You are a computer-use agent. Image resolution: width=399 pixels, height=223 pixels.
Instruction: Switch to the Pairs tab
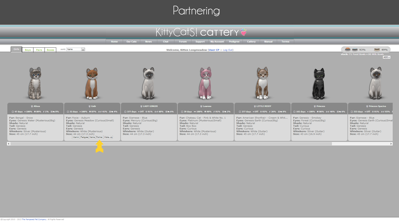click(x=39, y=50)
